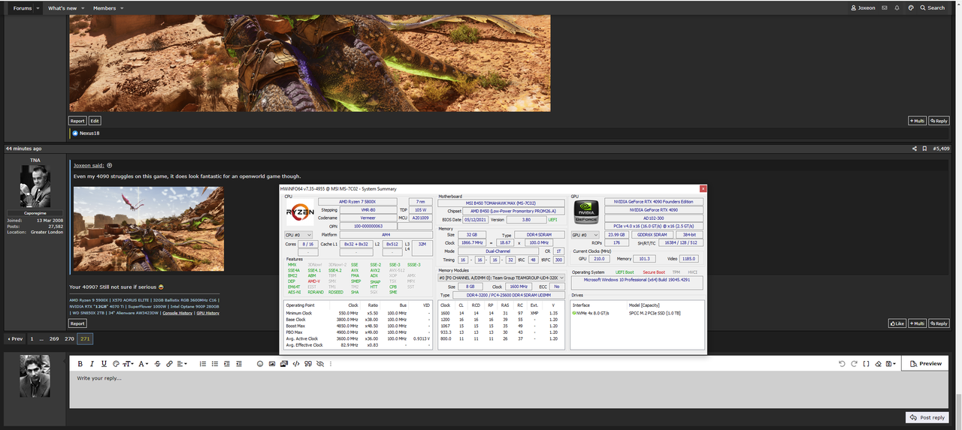Viewport: 962px width, 430px height.
Task: Go to previous page
Action: pos(15,339)
